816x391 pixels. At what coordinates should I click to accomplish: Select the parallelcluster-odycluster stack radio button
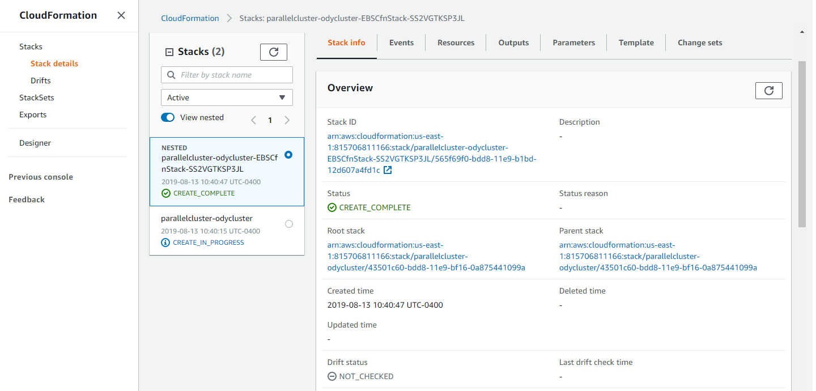288,224
